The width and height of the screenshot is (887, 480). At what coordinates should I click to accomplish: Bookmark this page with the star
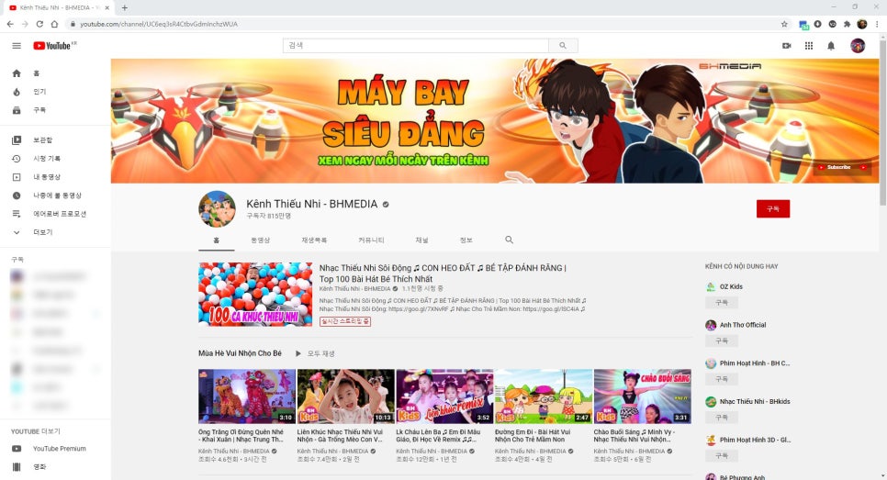tap(784, 24)
